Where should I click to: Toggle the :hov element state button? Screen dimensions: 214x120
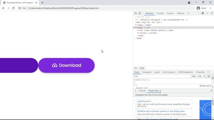(x=194, y=76)
